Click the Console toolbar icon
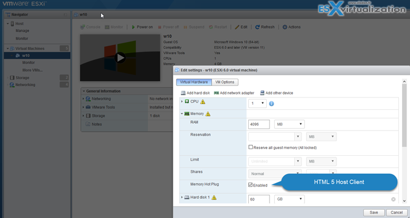Image resolution: width=410 pixels, height=218 pixels. [83, 27]
